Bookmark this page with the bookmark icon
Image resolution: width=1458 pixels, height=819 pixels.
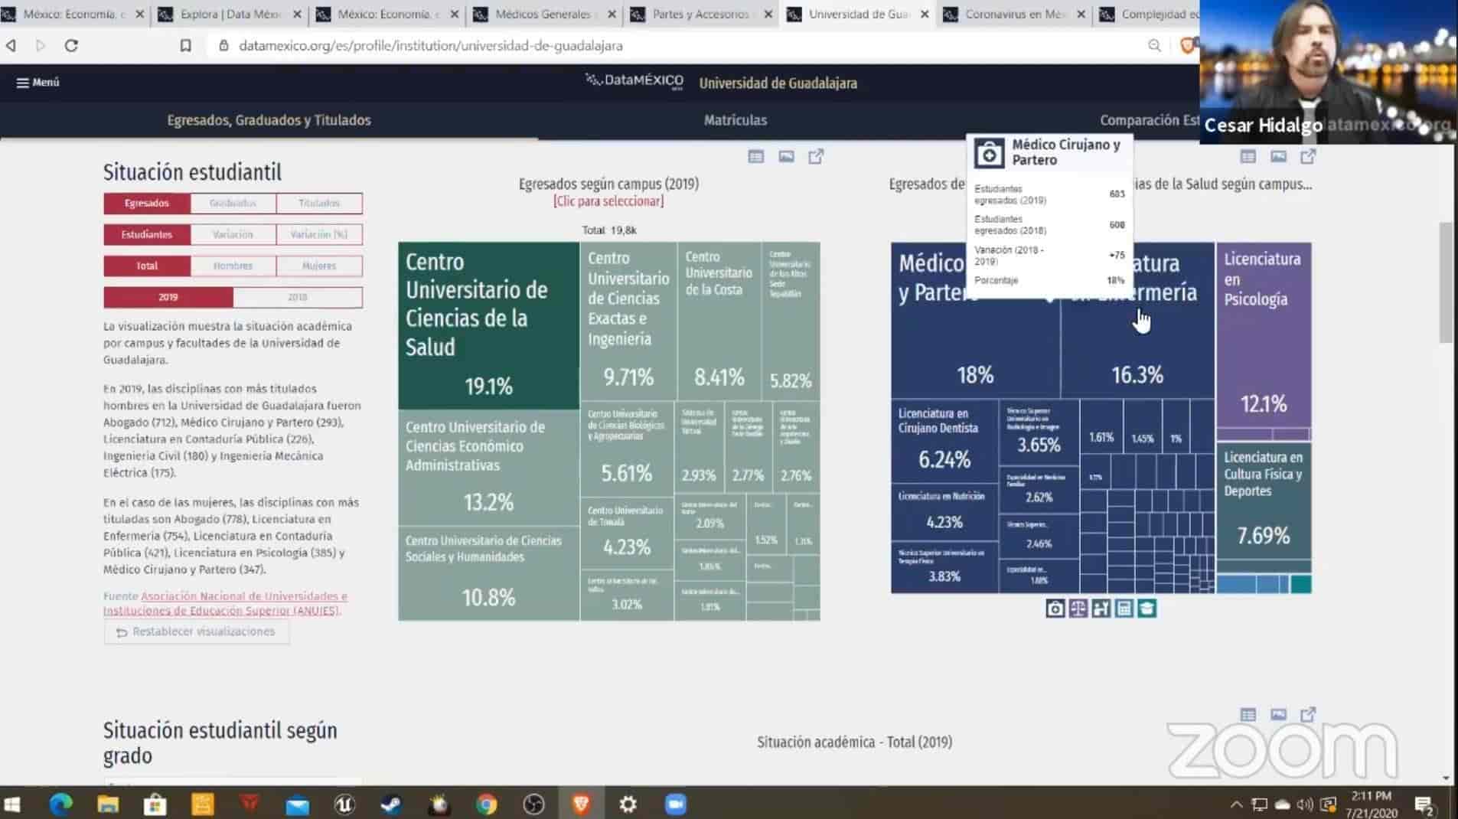click(x=185, y=46)
